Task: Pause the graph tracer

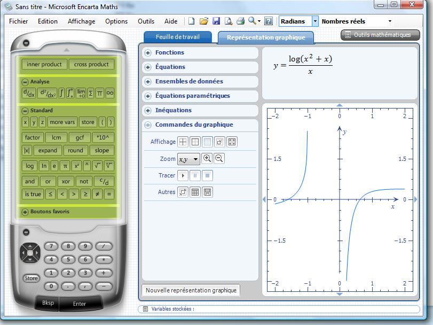Action: pyautogui.click(x=195, y=175)
